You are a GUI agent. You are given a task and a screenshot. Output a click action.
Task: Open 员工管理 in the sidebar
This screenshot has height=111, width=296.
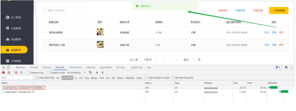[x=14, y=18]
